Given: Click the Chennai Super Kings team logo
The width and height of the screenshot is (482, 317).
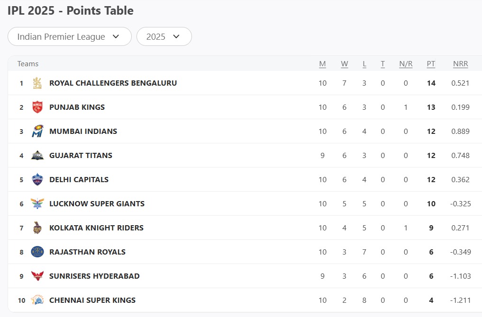Looking at the screenshot, I should pyautogui.click(x=37, y=300).
